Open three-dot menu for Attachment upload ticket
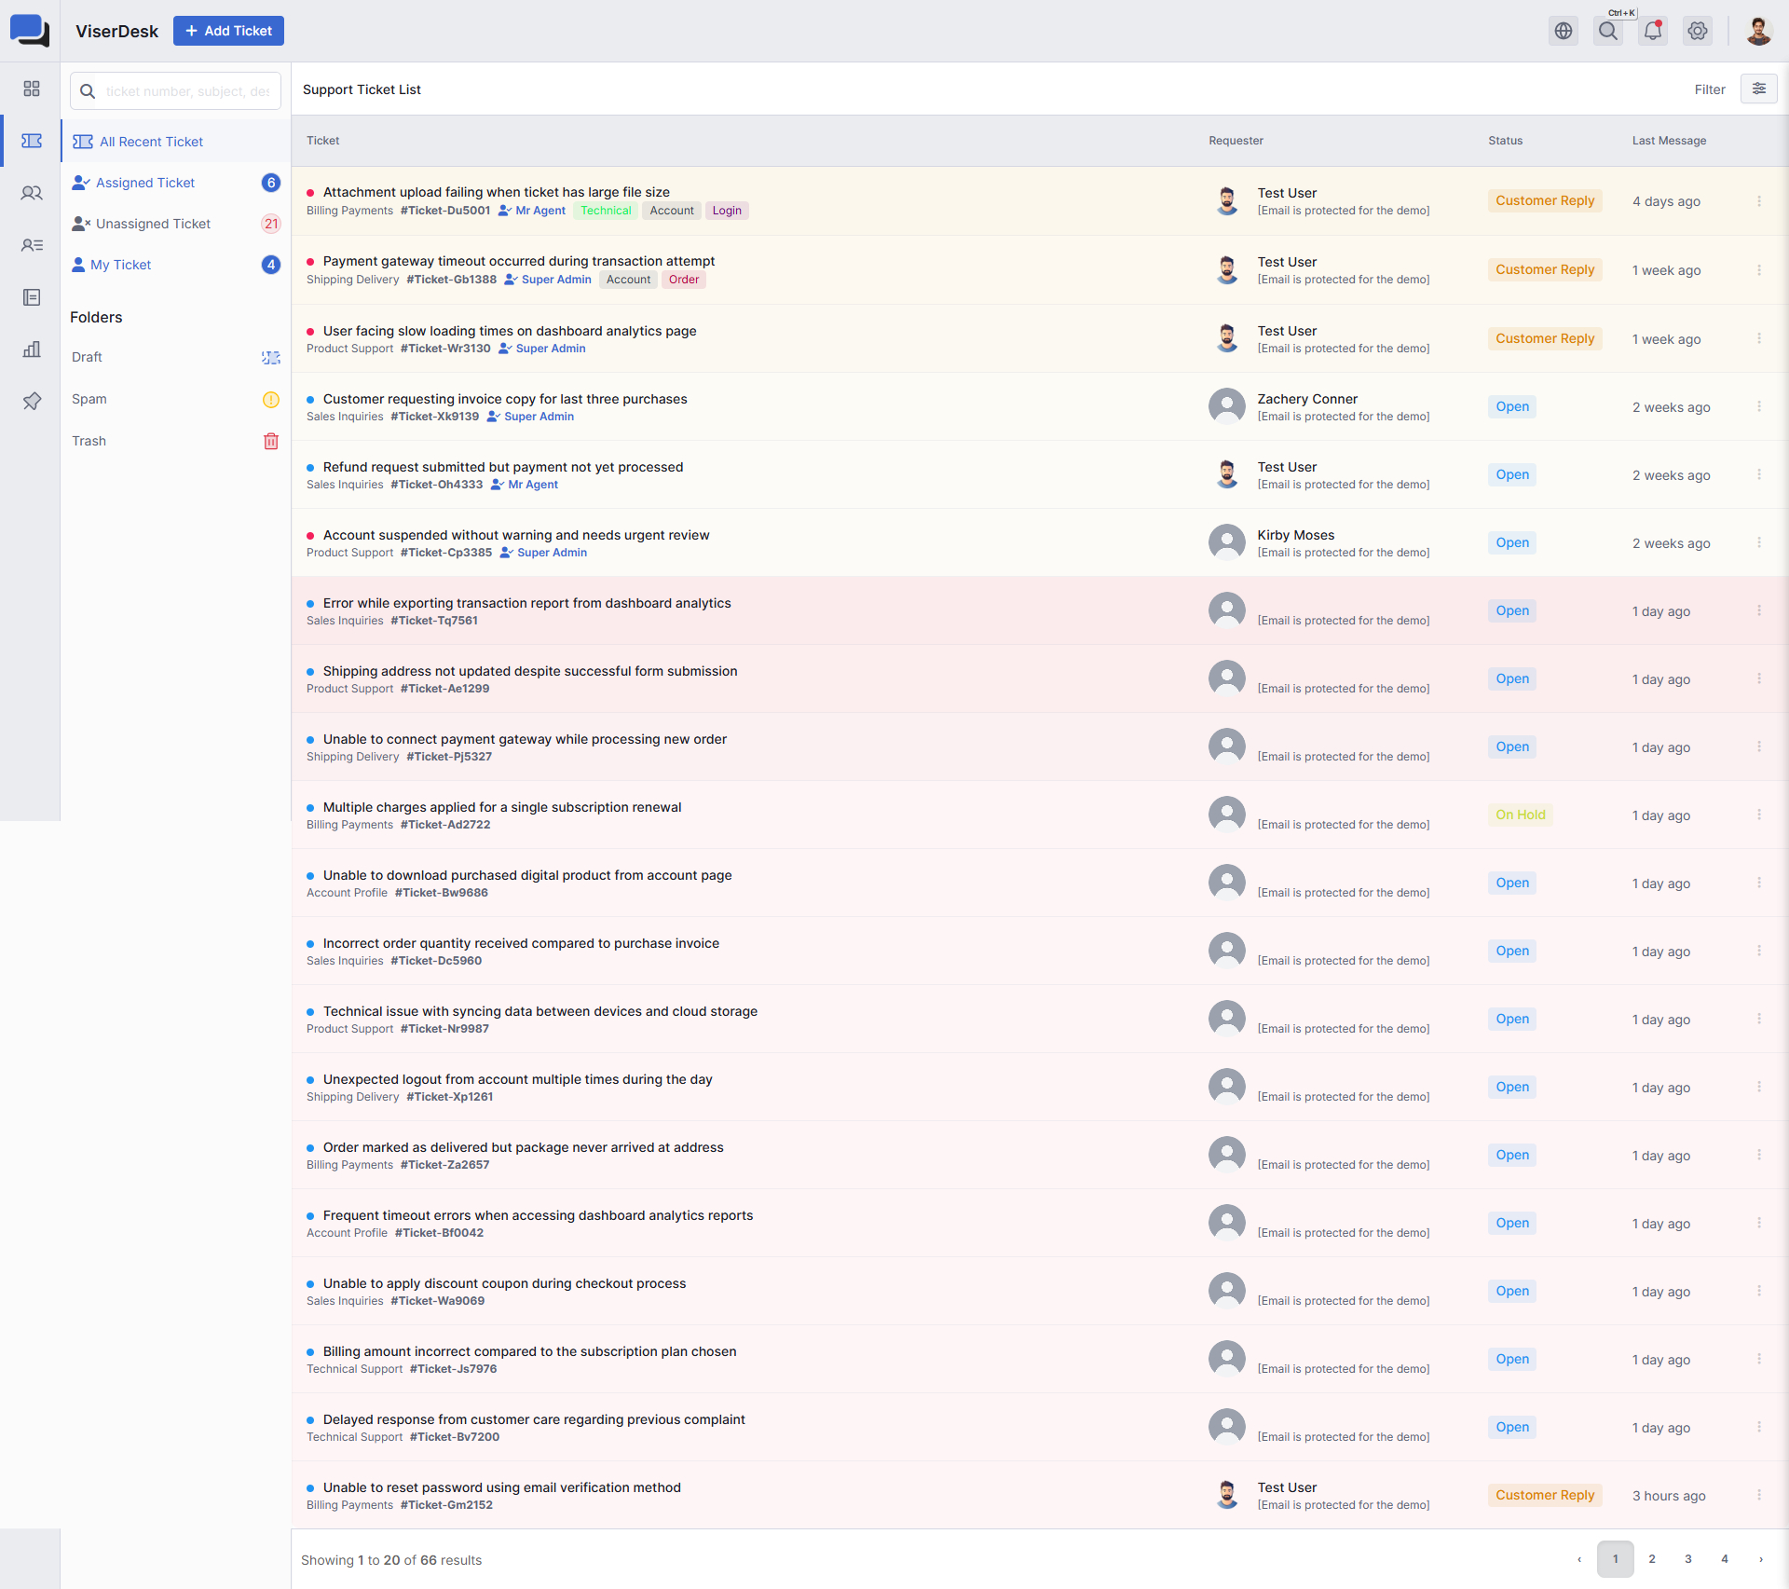The width and height of the screenshot is (1789, 1589). click(1759, 201)
